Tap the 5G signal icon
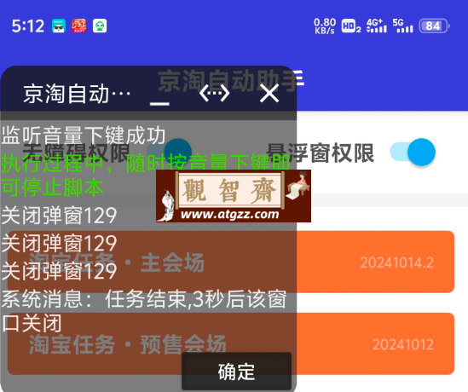The width and height of the screenshot is (468, 392). [402, 26]
